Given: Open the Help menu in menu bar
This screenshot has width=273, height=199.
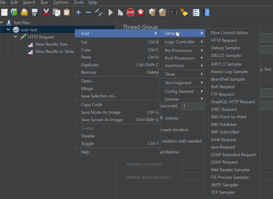Looking at the screenshot, I should point(93,2).
